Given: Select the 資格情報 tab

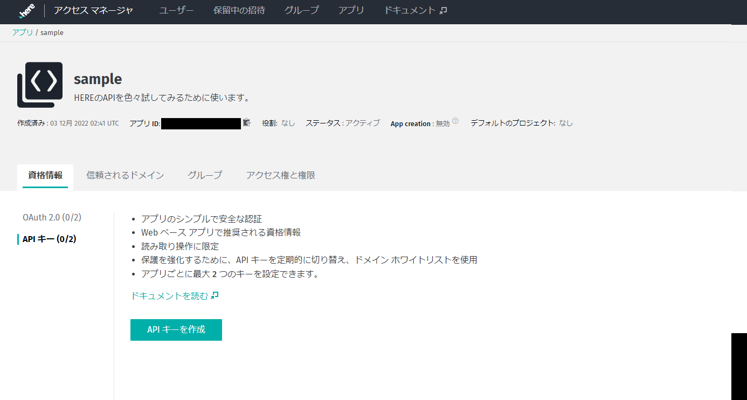Looking at the screenshot, I should pyautogui.click(x=45, y=175).
